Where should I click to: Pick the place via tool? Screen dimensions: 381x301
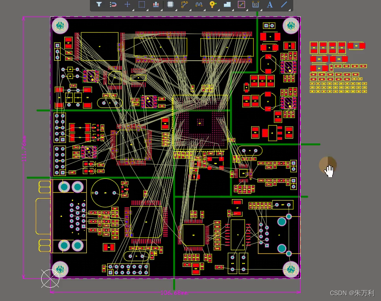213,4
